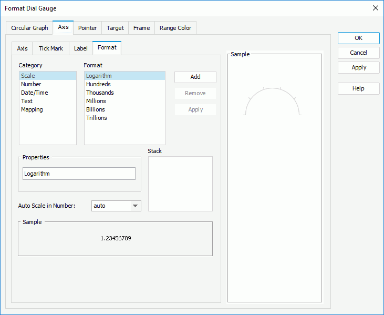Confirm with the OK button
Viewport: 384px width, 315px height.
pyautogui.click(x=359, y=38)
